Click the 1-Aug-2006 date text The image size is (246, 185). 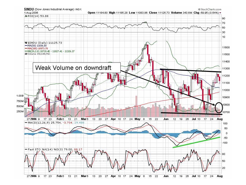[31, 13]
